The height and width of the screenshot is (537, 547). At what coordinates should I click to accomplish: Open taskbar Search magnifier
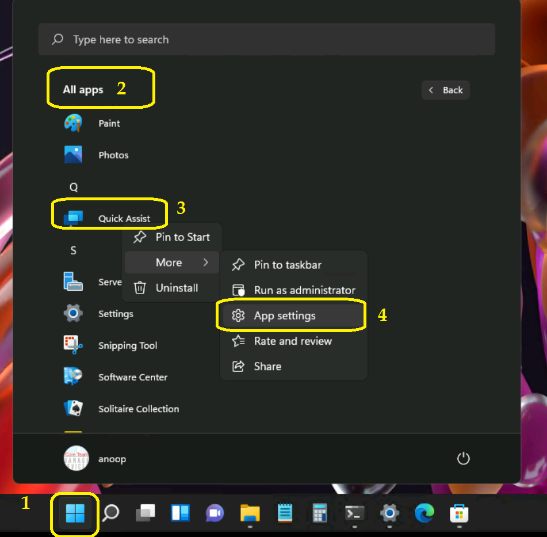110,513
